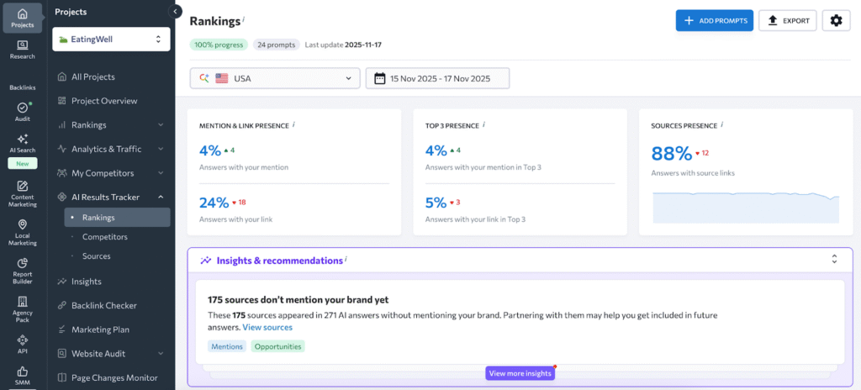This screenshot has height=390, width=861.
Task: Click the Research icon in left rail
Action: tap(23, 45)
